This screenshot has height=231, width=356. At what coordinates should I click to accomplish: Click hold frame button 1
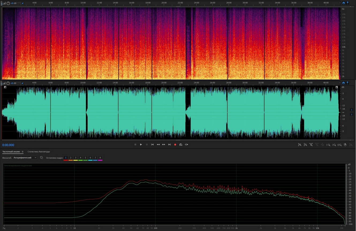click(66, 158)
